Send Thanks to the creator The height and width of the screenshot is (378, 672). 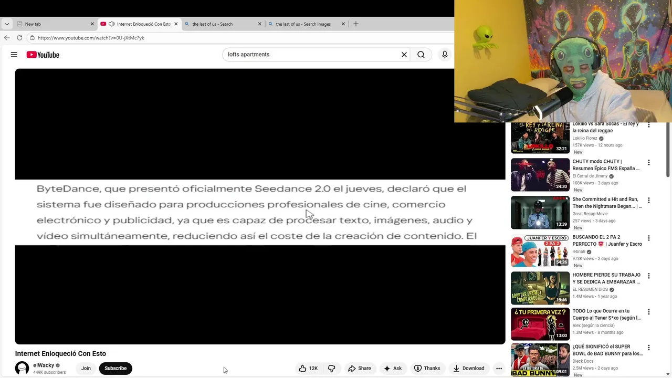coord(427,369)
